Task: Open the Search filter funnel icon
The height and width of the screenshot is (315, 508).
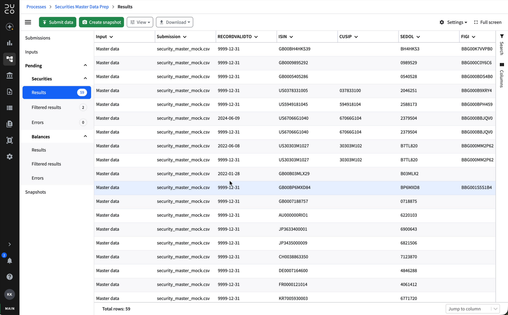Action: pyautogui.click(x=502, y=36)
